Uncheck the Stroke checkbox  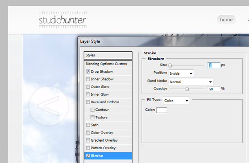[x=88, y=155]
